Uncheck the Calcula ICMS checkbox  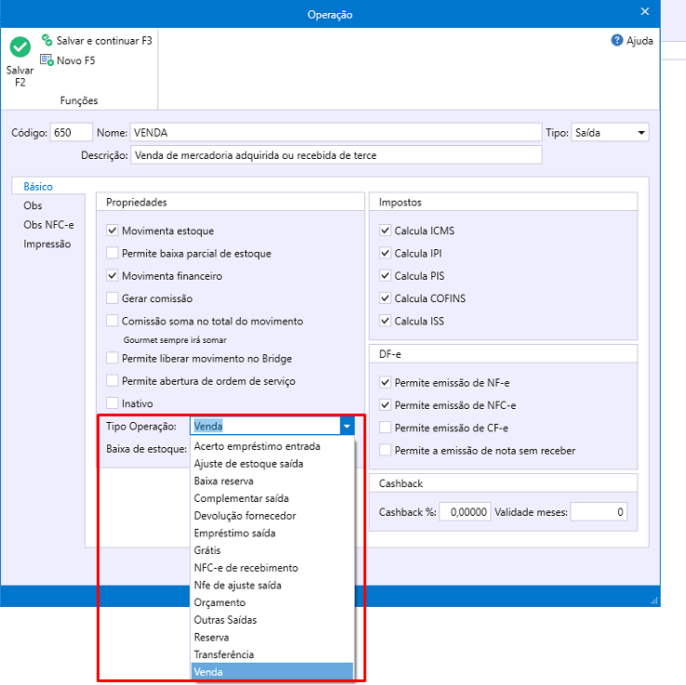click(386, 231)
